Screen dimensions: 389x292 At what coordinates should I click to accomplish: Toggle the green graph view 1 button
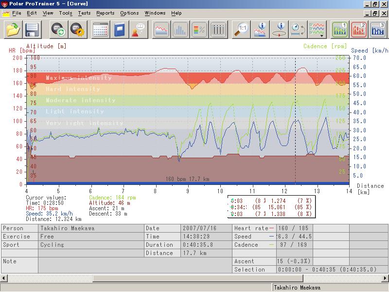click(x=340, y=30)
